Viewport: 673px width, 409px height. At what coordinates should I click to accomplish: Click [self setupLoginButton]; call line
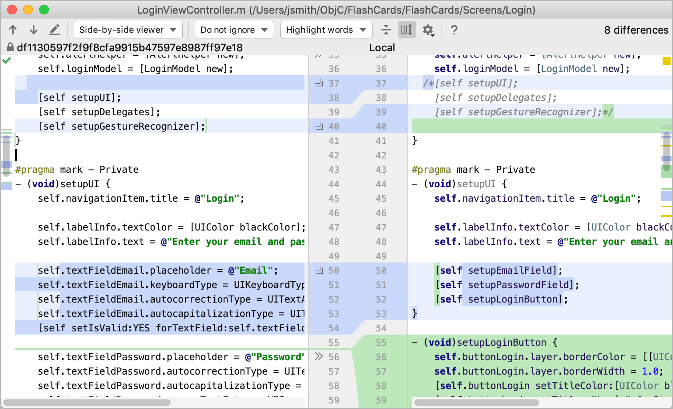coord(502,299)
